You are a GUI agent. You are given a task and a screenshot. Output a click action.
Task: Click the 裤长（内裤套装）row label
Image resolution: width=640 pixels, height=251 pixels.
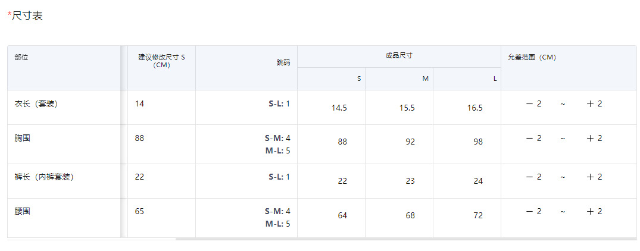pos(45,177)
